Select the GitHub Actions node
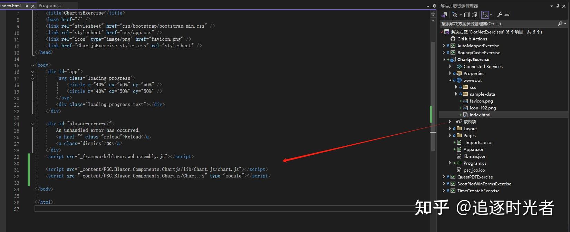 click(472, 39)
